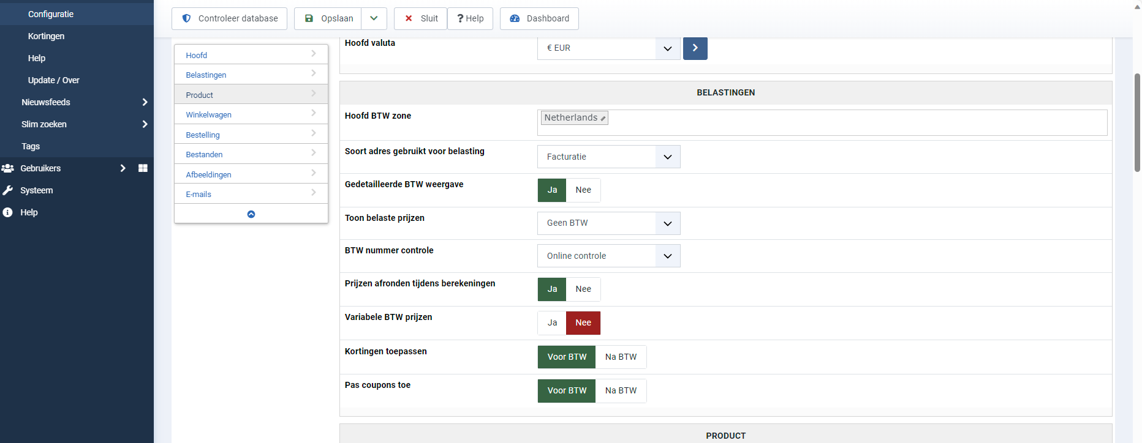Open the Toon belaste prijzen dropdown

(608, 223)
